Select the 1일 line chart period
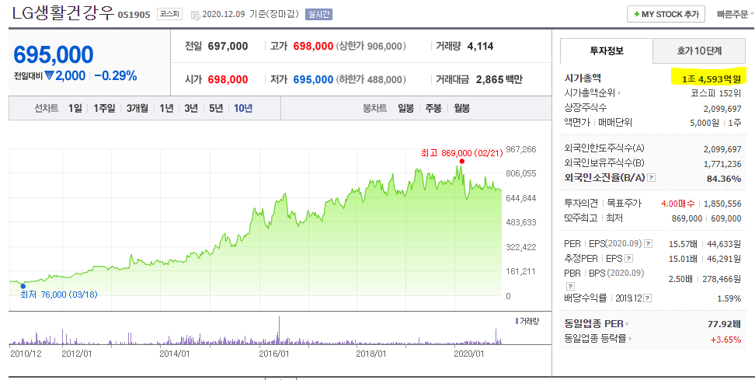 [x=75, y=108]
